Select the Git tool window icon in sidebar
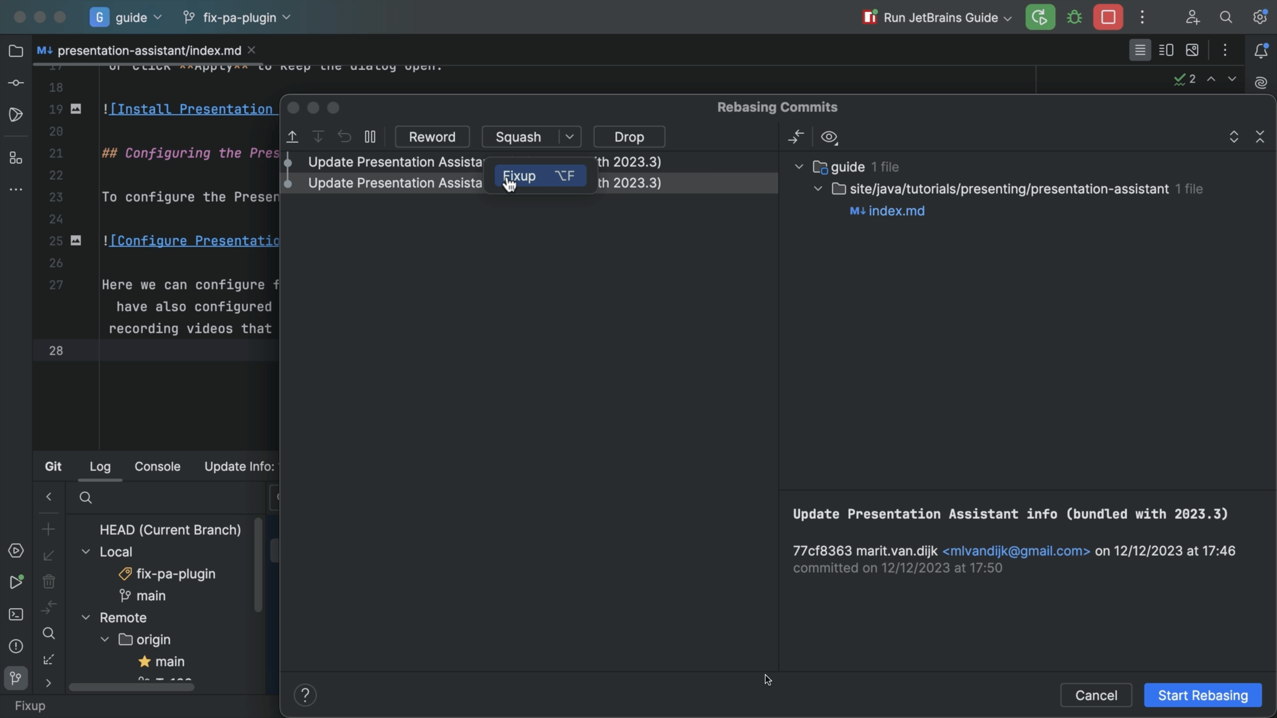The image size is (1277, 718). click(16, 678)
